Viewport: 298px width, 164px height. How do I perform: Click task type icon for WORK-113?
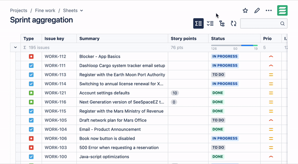click(x=31, y=75)
